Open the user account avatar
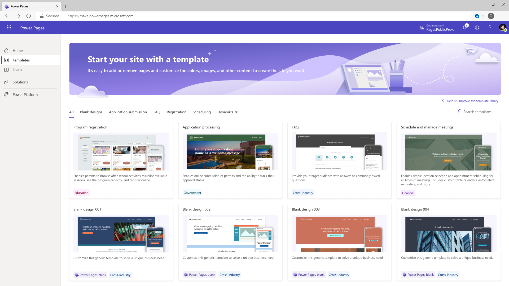Viewport: 509px width, 286px height. coord(502,28)
